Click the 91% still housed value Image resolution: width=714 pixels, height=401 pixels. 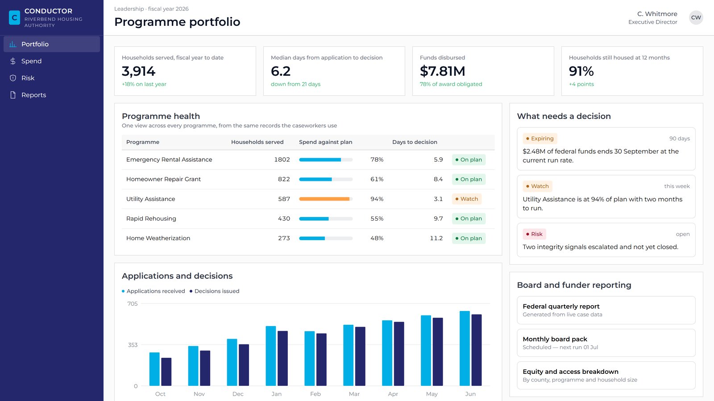coord(581,71)
